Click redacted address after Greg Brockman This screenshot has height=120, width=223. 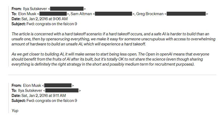[187, 14]
